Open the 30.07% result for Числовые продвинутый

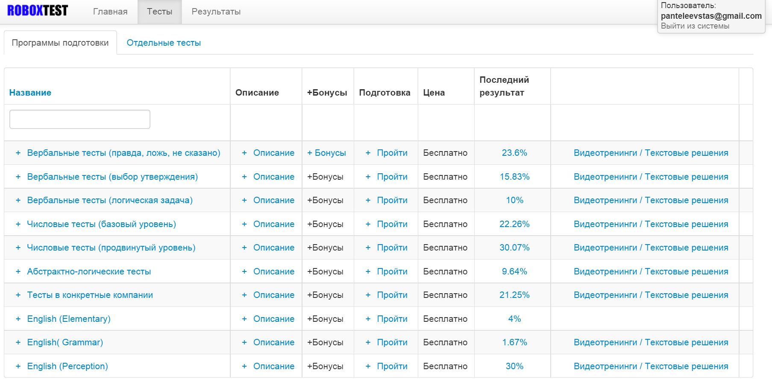[514, 248]
